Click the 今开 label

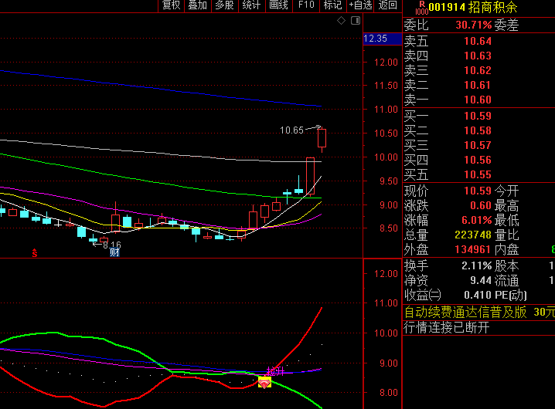click(506, 191)
